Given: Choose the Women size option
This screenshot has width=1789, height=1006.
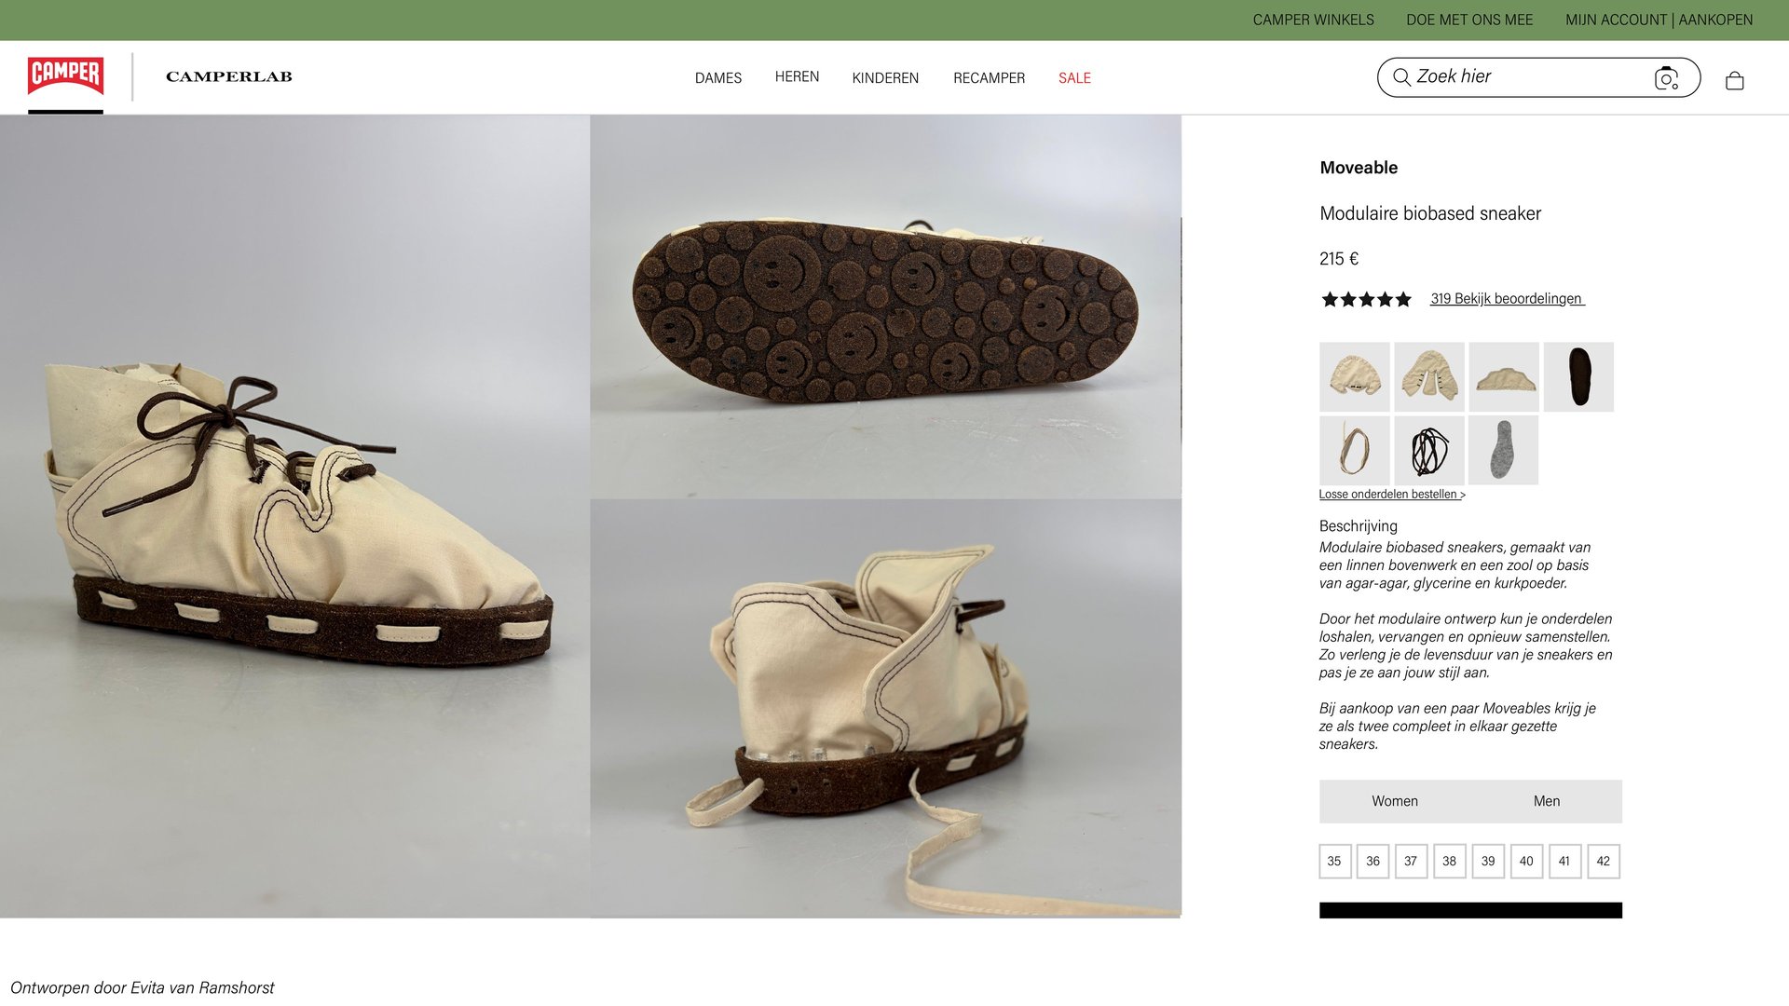Looking at the screenshot, I should pyautogui.click(x=1394, y=801).
